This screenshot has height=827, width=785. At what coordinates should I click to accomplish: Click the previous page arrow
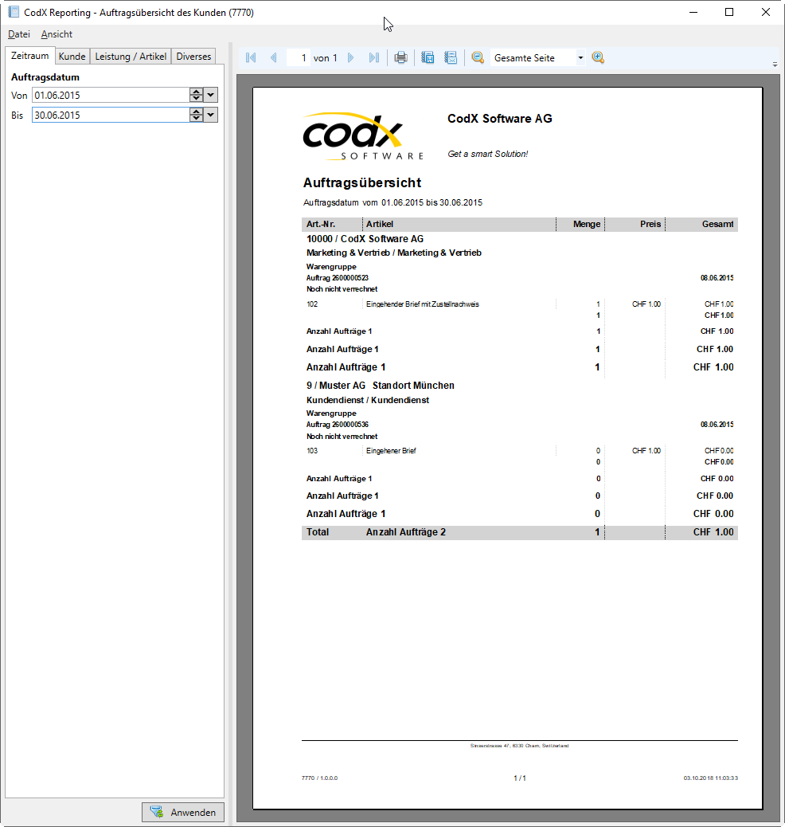273,58
